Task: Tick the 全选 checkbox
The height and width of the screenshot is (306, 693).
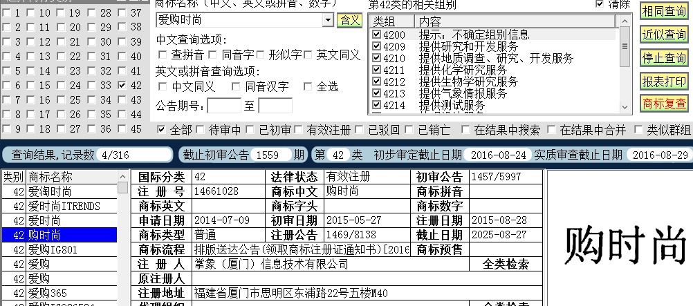Action: (x=308, y=86)
